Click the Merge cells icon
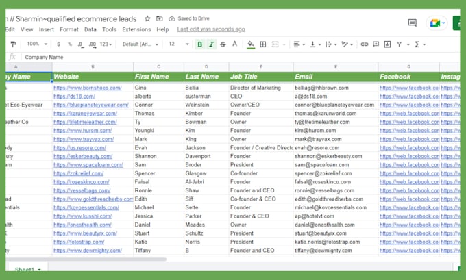This screenshot has height=280, width=466. coord(275,44)
